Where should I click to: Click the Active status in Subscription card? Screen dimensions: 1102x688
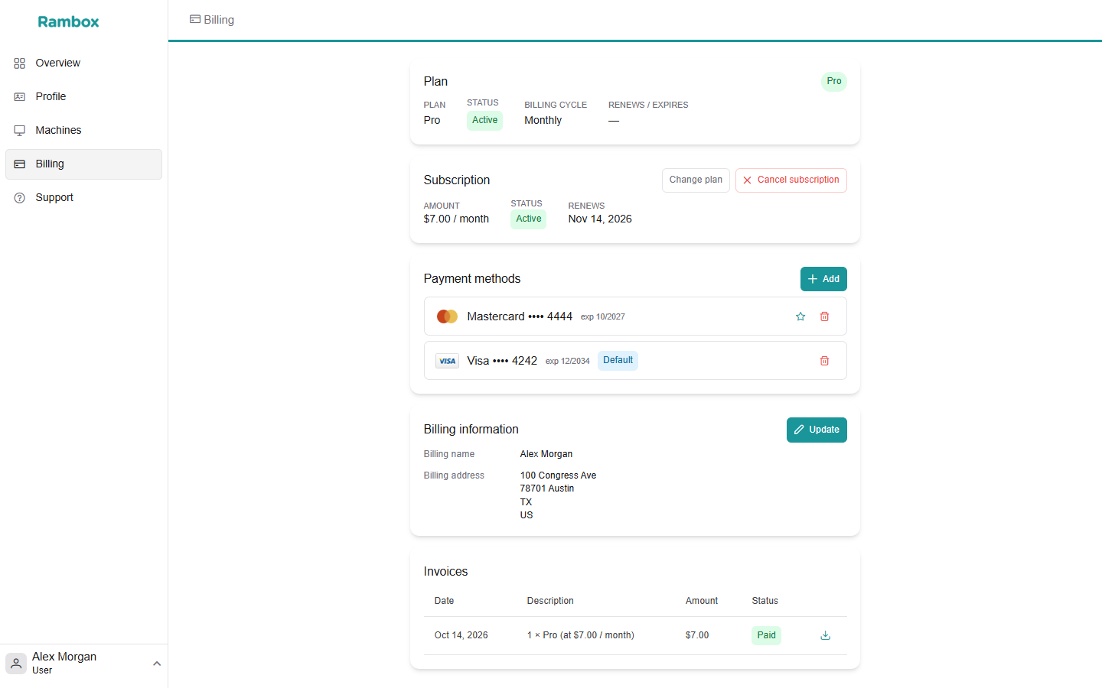[528, 219]
